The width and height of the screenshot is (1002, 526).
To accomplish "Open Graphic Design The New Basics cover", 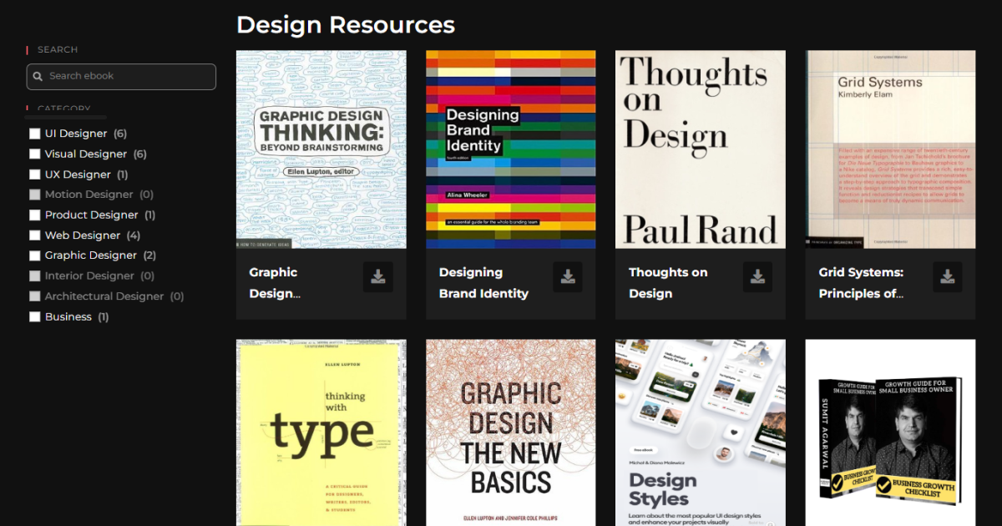I will [x=511, y=432].
